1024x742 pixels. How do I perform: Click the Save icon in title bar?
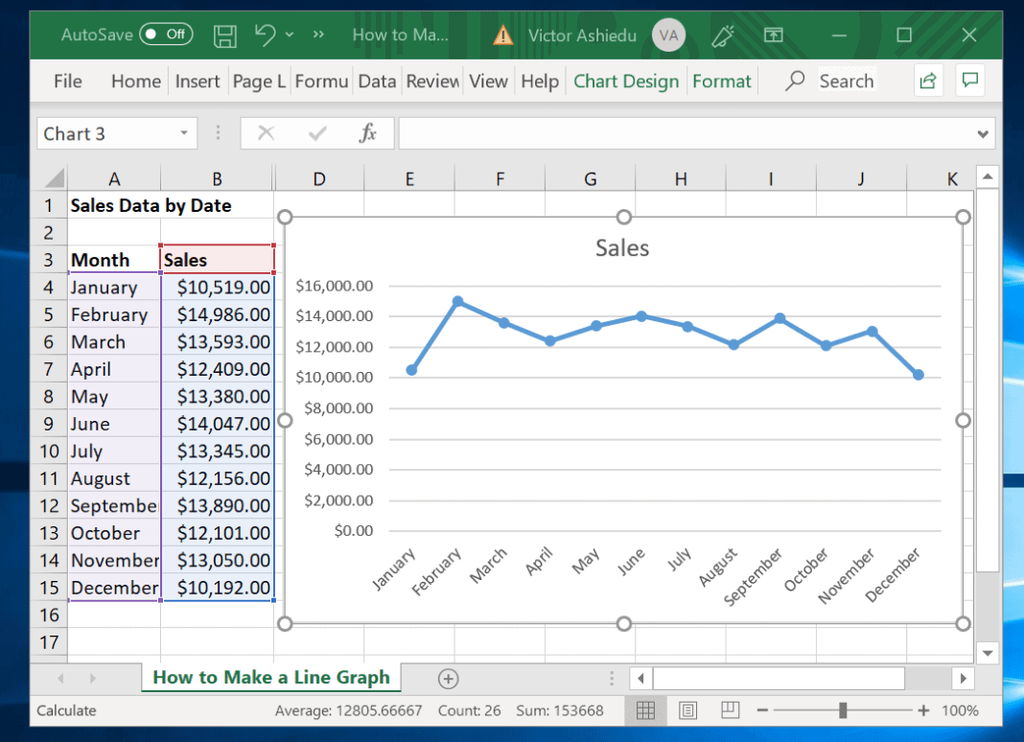[x=224, y=35]
